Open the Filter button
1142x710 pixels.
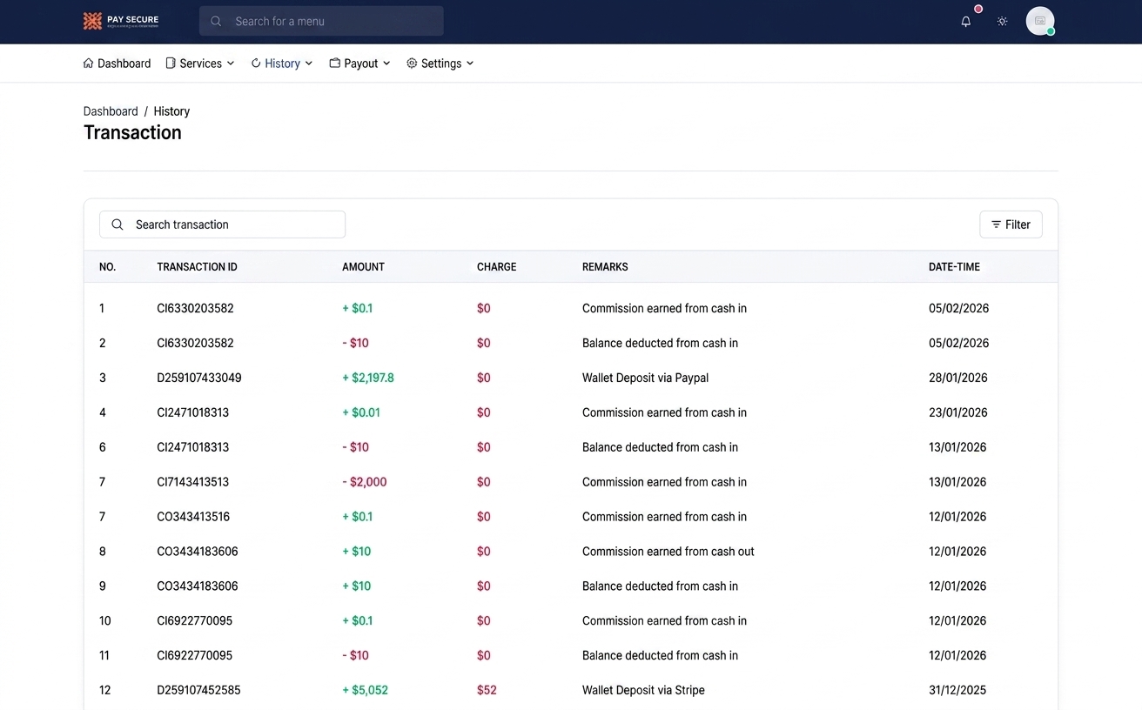click(x=1011, y=224)
